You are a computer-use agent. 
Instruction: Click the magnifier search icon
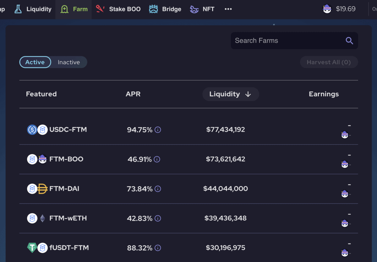[349, 41]
